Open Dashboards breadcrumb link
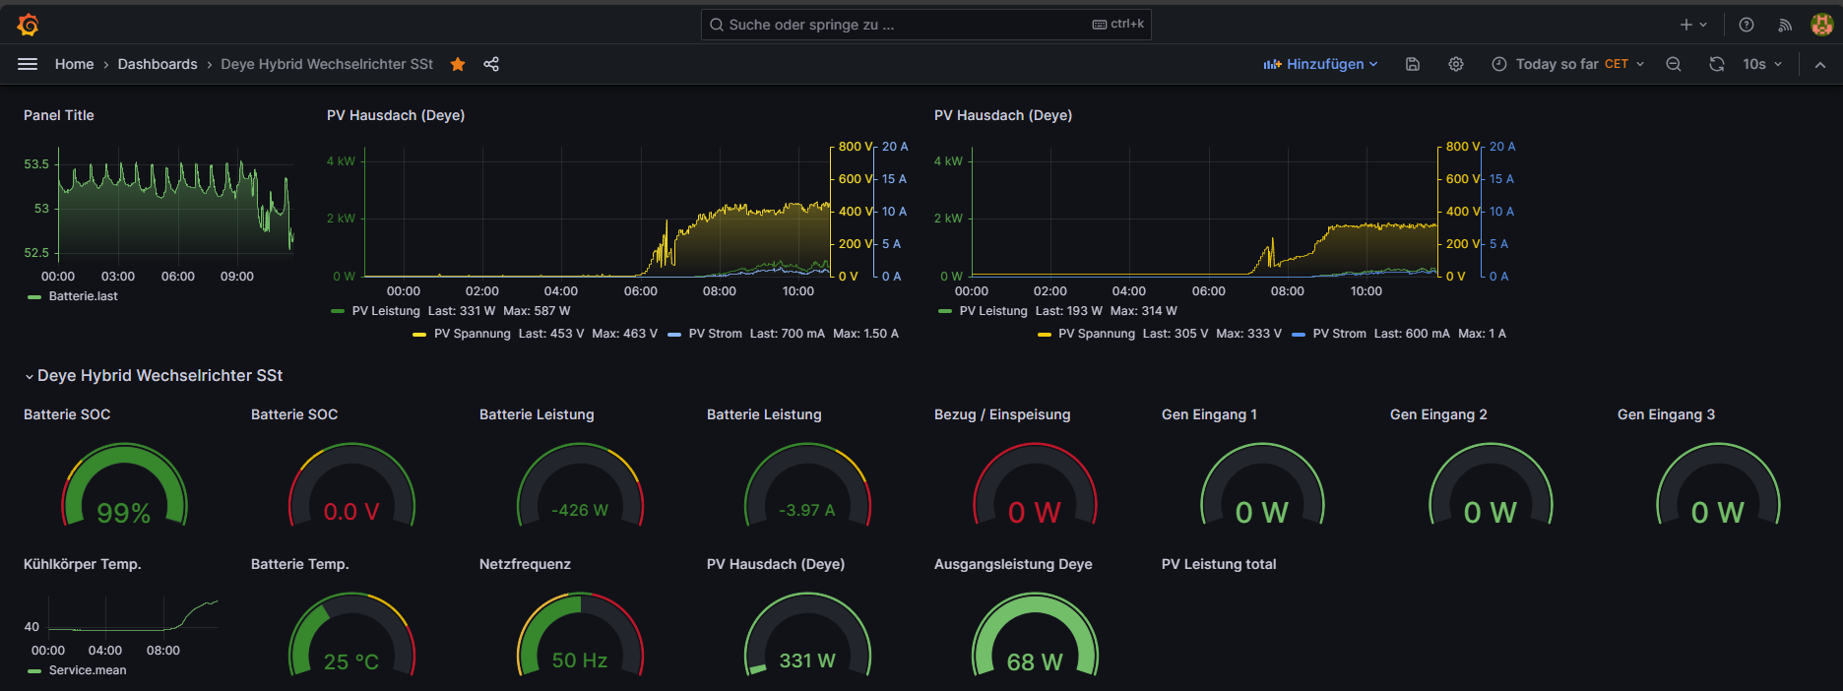 [x=158, y=64]
